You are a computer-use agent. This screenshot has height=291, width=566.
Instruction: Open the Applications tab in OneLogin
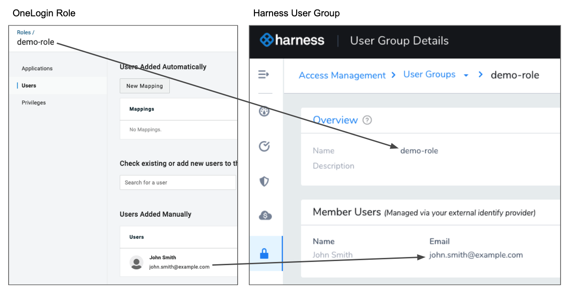pyautogui.click(x=37, y=68)
